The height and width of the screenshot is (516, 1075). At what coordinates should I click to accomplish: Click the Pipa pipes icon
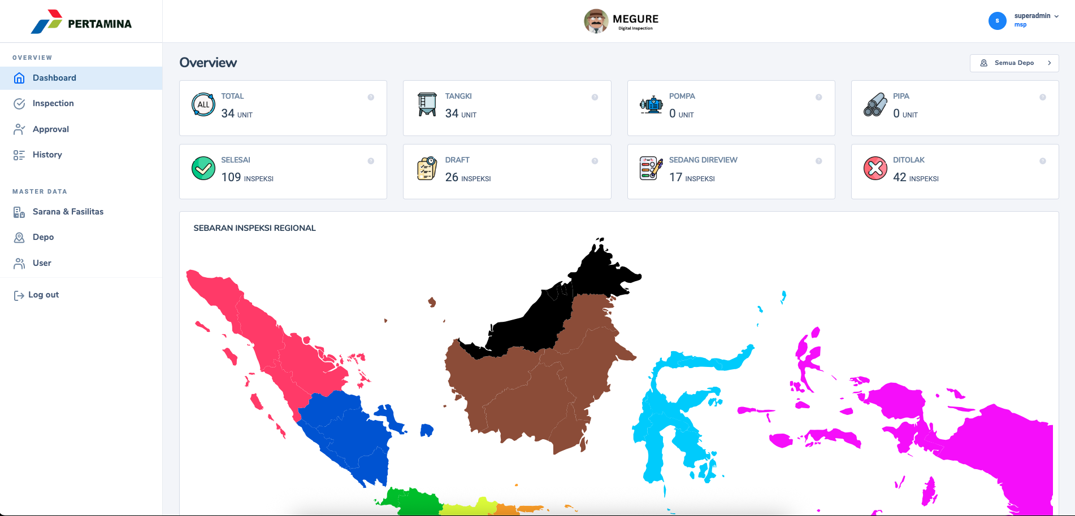(875, 104)
